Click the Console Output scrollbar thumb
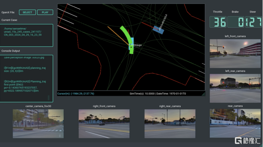Image resolution: width=263 pixels, height=147 pixels. click(49, 98)
